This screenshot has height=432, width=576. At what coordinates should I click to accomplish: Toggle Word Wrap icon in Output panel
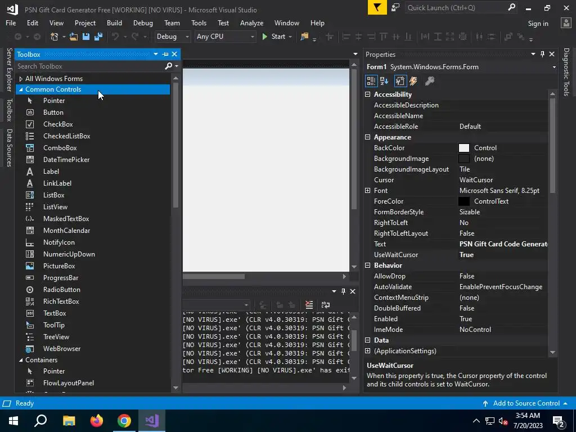(x=326, y=304)
